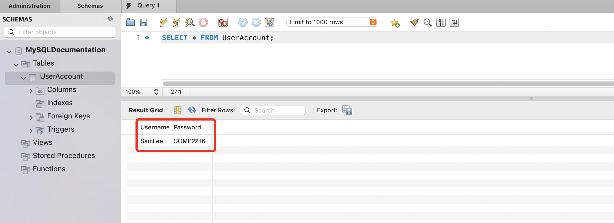Switch to the Administration tab
The height and width of the screenshot is (223, 614).
point(30,6)
